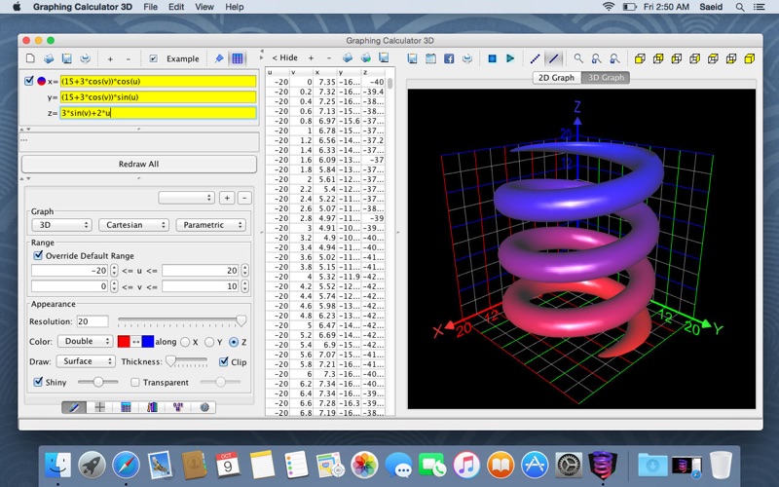The height and width of the screenshot is (487, 779).
Task: Click the red color swatch
Action: pos(124,342)
